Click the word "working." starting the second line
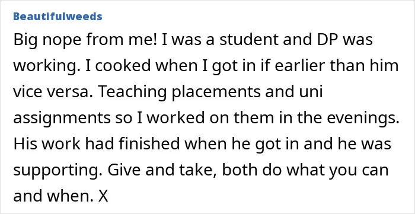Viewport: 415px width, 214px height. (47, 67)
